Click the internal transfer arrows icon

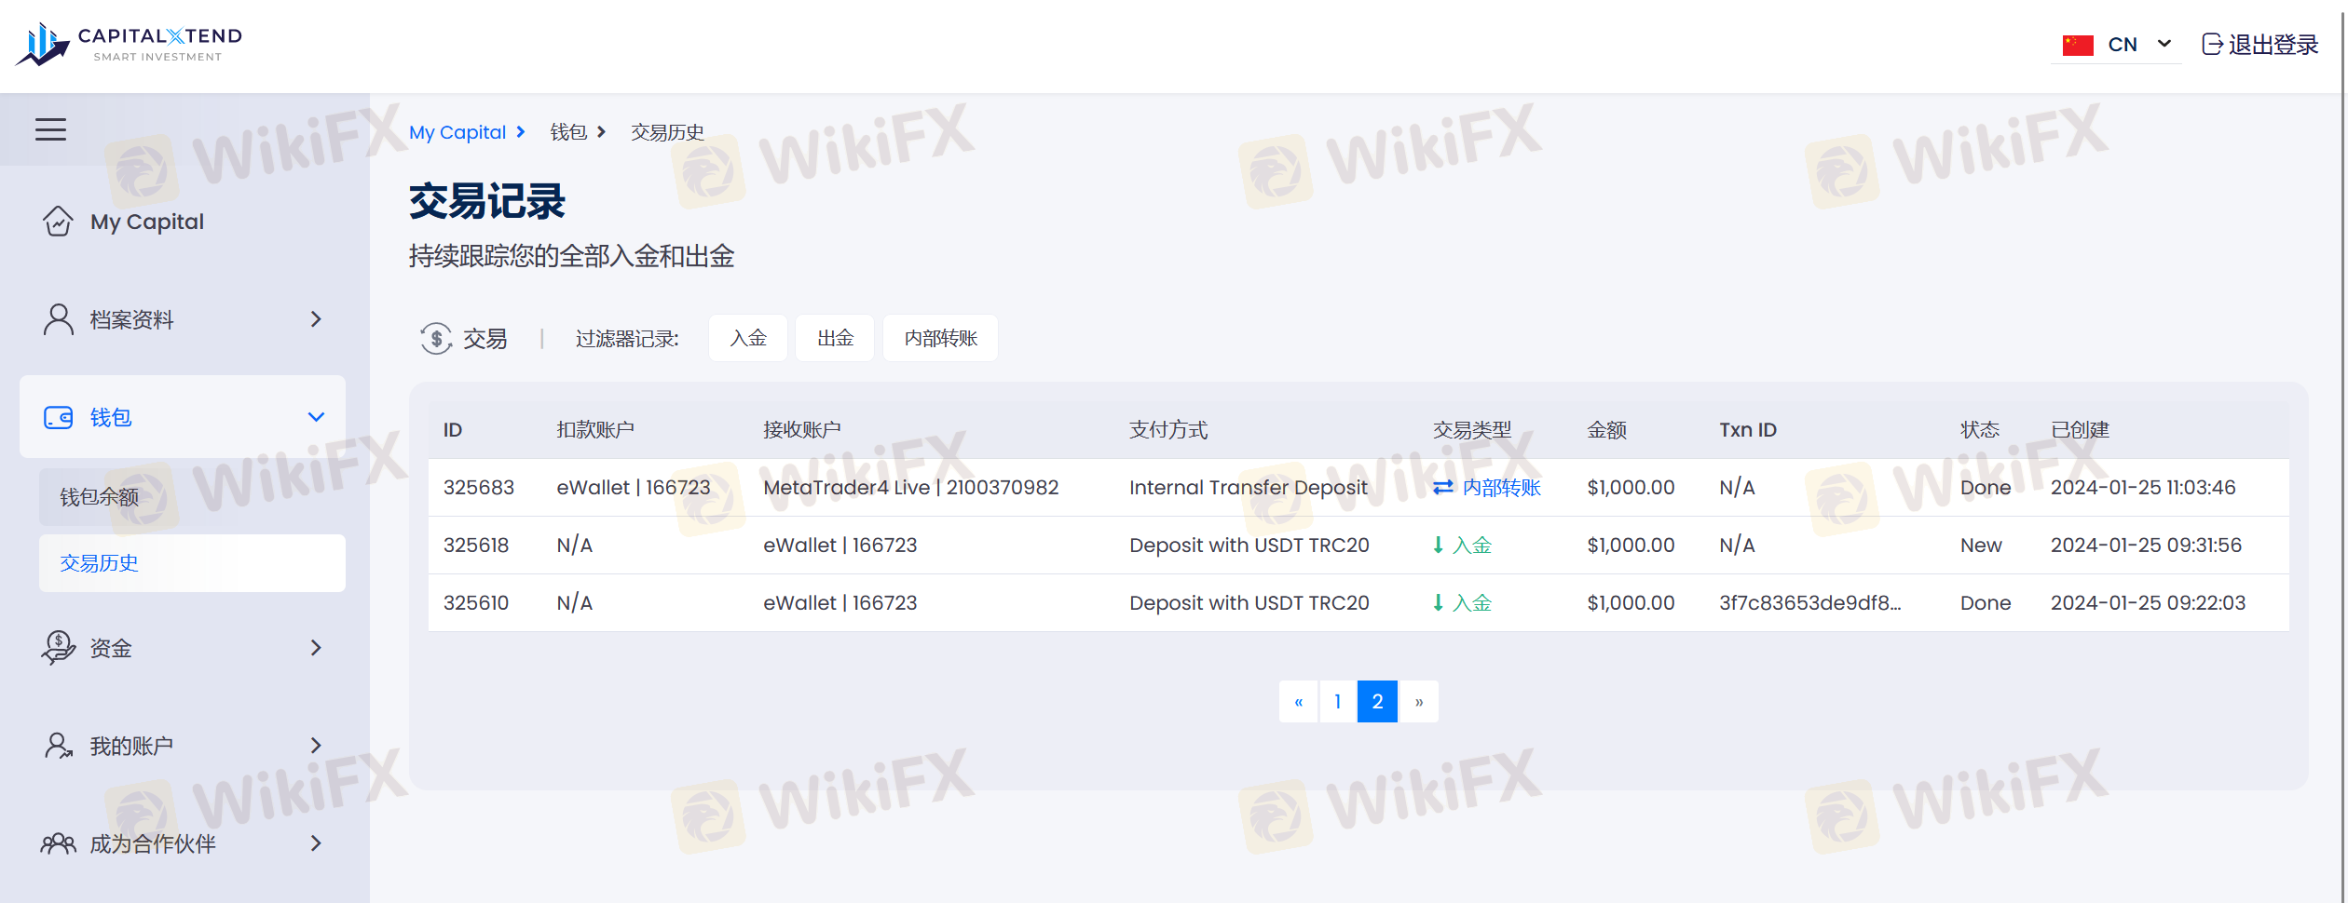1443,487
